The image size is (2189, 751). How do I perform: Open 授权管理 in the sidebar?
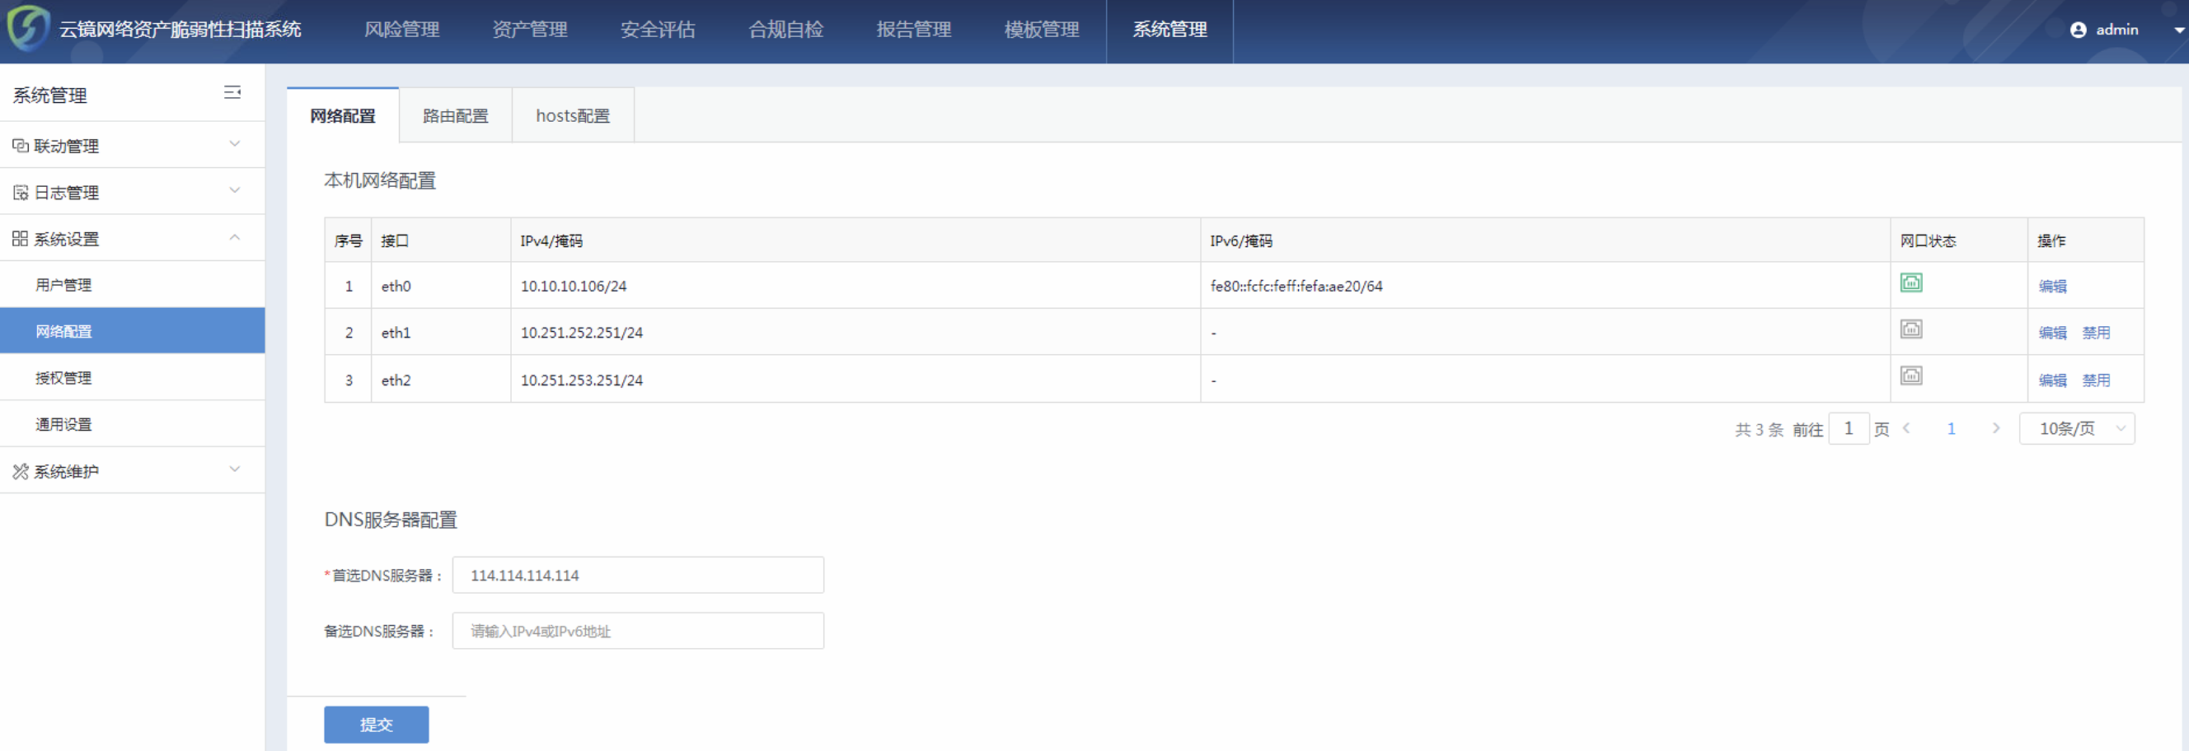tap(133, 378)
